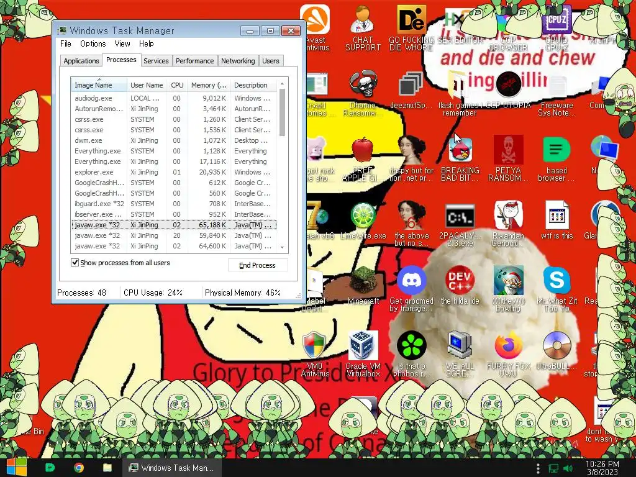
Task: Select the javaw.exe row using 59,840 K
Action: pos(174,235)
